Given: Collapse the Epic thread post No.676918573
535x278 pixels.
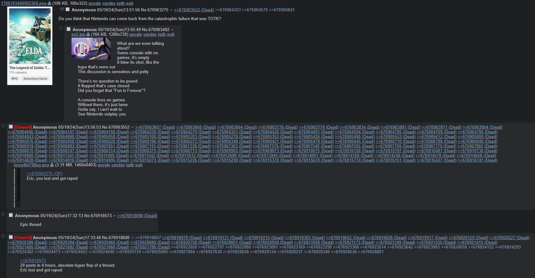Looking at the screenshot, I should pos(3,214).
